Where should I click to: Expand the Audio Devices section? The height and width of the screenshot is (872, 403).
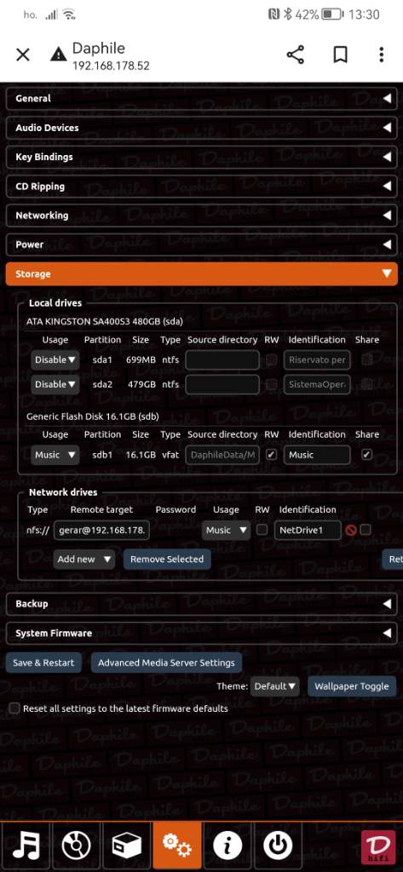click(x=201, y=128)
